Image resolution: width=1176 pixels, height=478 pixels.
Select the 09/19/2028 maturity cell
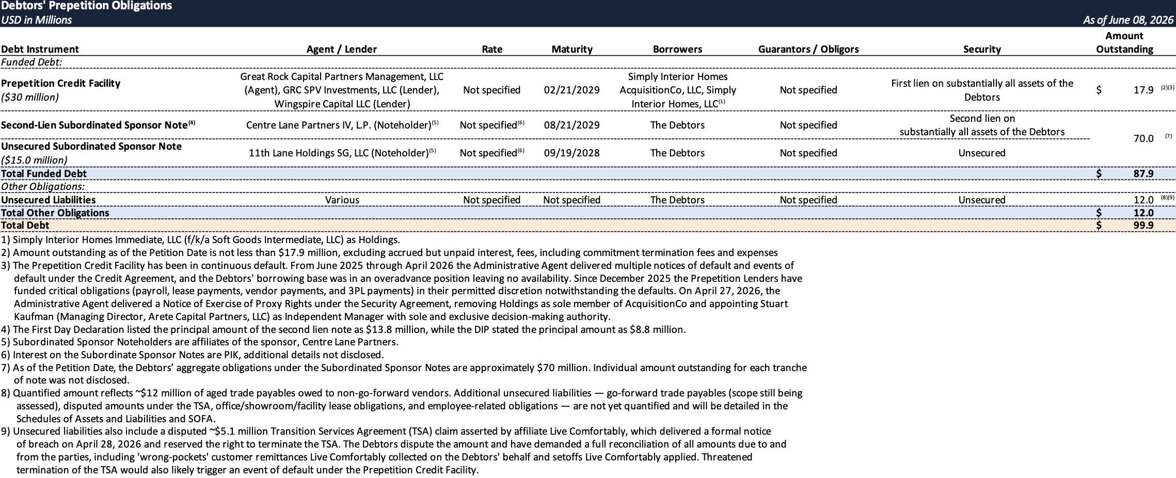(x=571, y=153)
